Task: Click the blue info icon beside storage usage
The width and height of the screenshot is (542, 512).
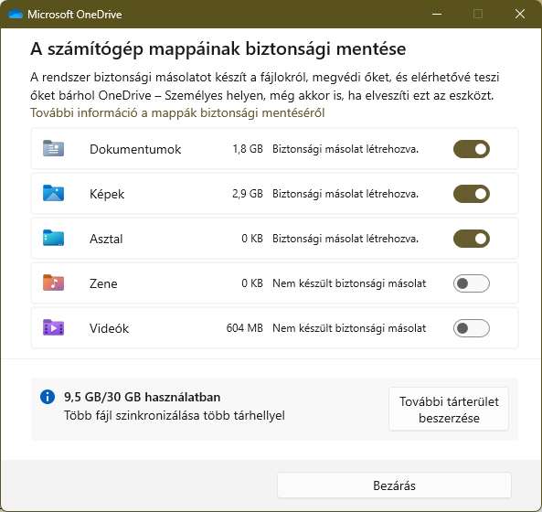Action: pos(48,397)
